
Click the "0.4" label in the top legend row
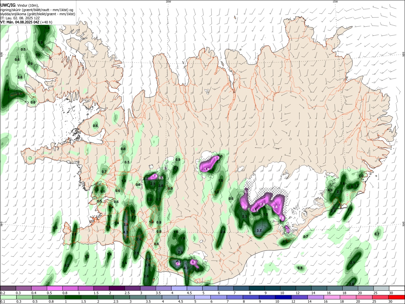pyautogui.click(x=34, y=293)
